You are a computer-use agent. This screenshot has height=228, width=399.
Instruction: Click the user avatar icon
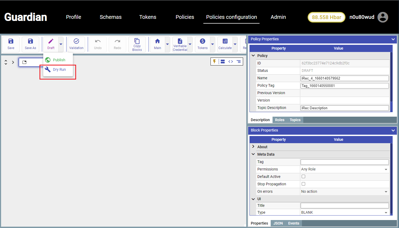[383, 17]
